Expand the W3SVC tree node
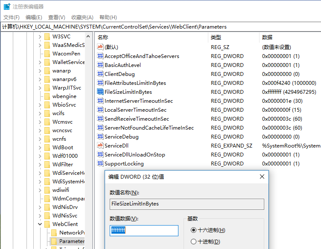 pyautogui.click(x=40, y=37)
